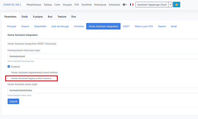This screenshot has width=198, height=119.
Task: Open Historiques logs page
Action: pyautogui.click(x=100, y=5)
